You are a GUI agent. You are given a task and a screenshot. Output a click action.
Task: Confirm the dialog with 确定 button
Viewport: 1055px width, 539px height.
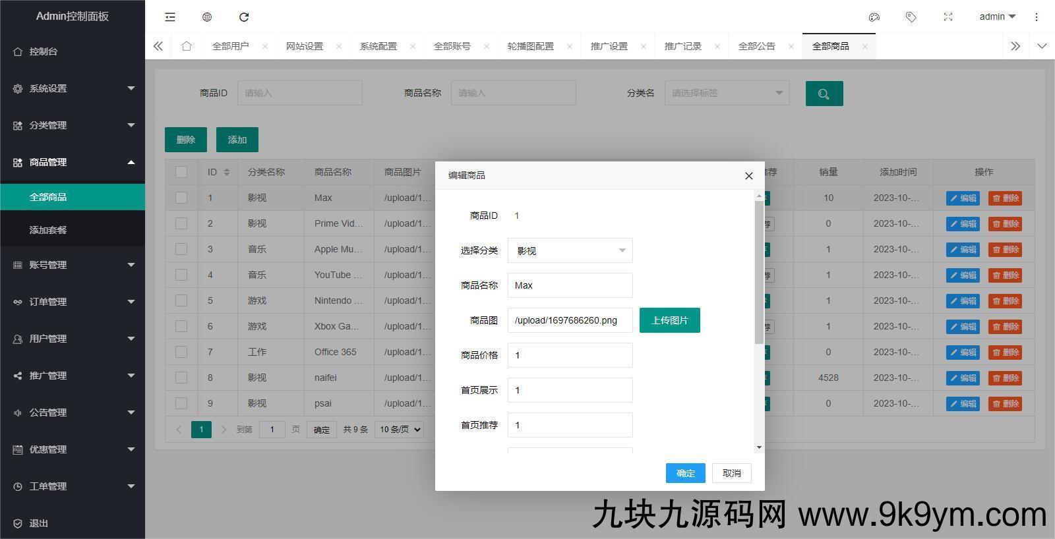pyautogui.click(x=685, y=473)
